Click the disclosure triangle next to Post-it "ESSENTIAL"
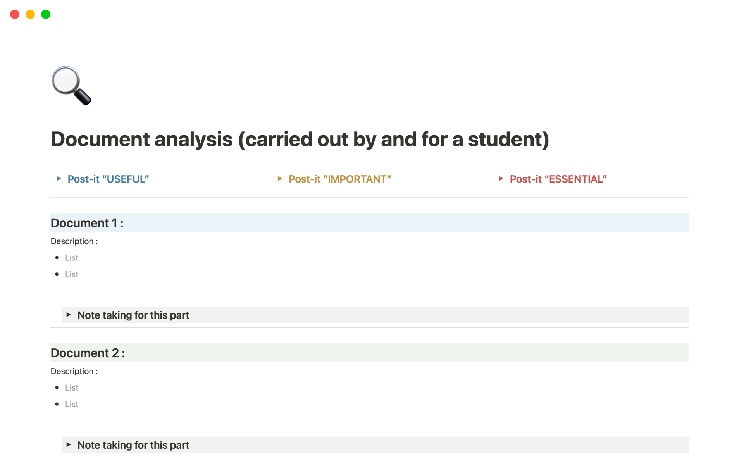 [501, 179]
